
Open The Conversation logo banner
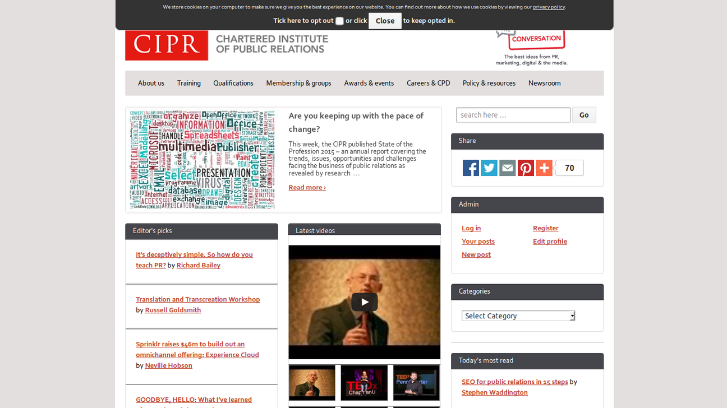[531, 45]
